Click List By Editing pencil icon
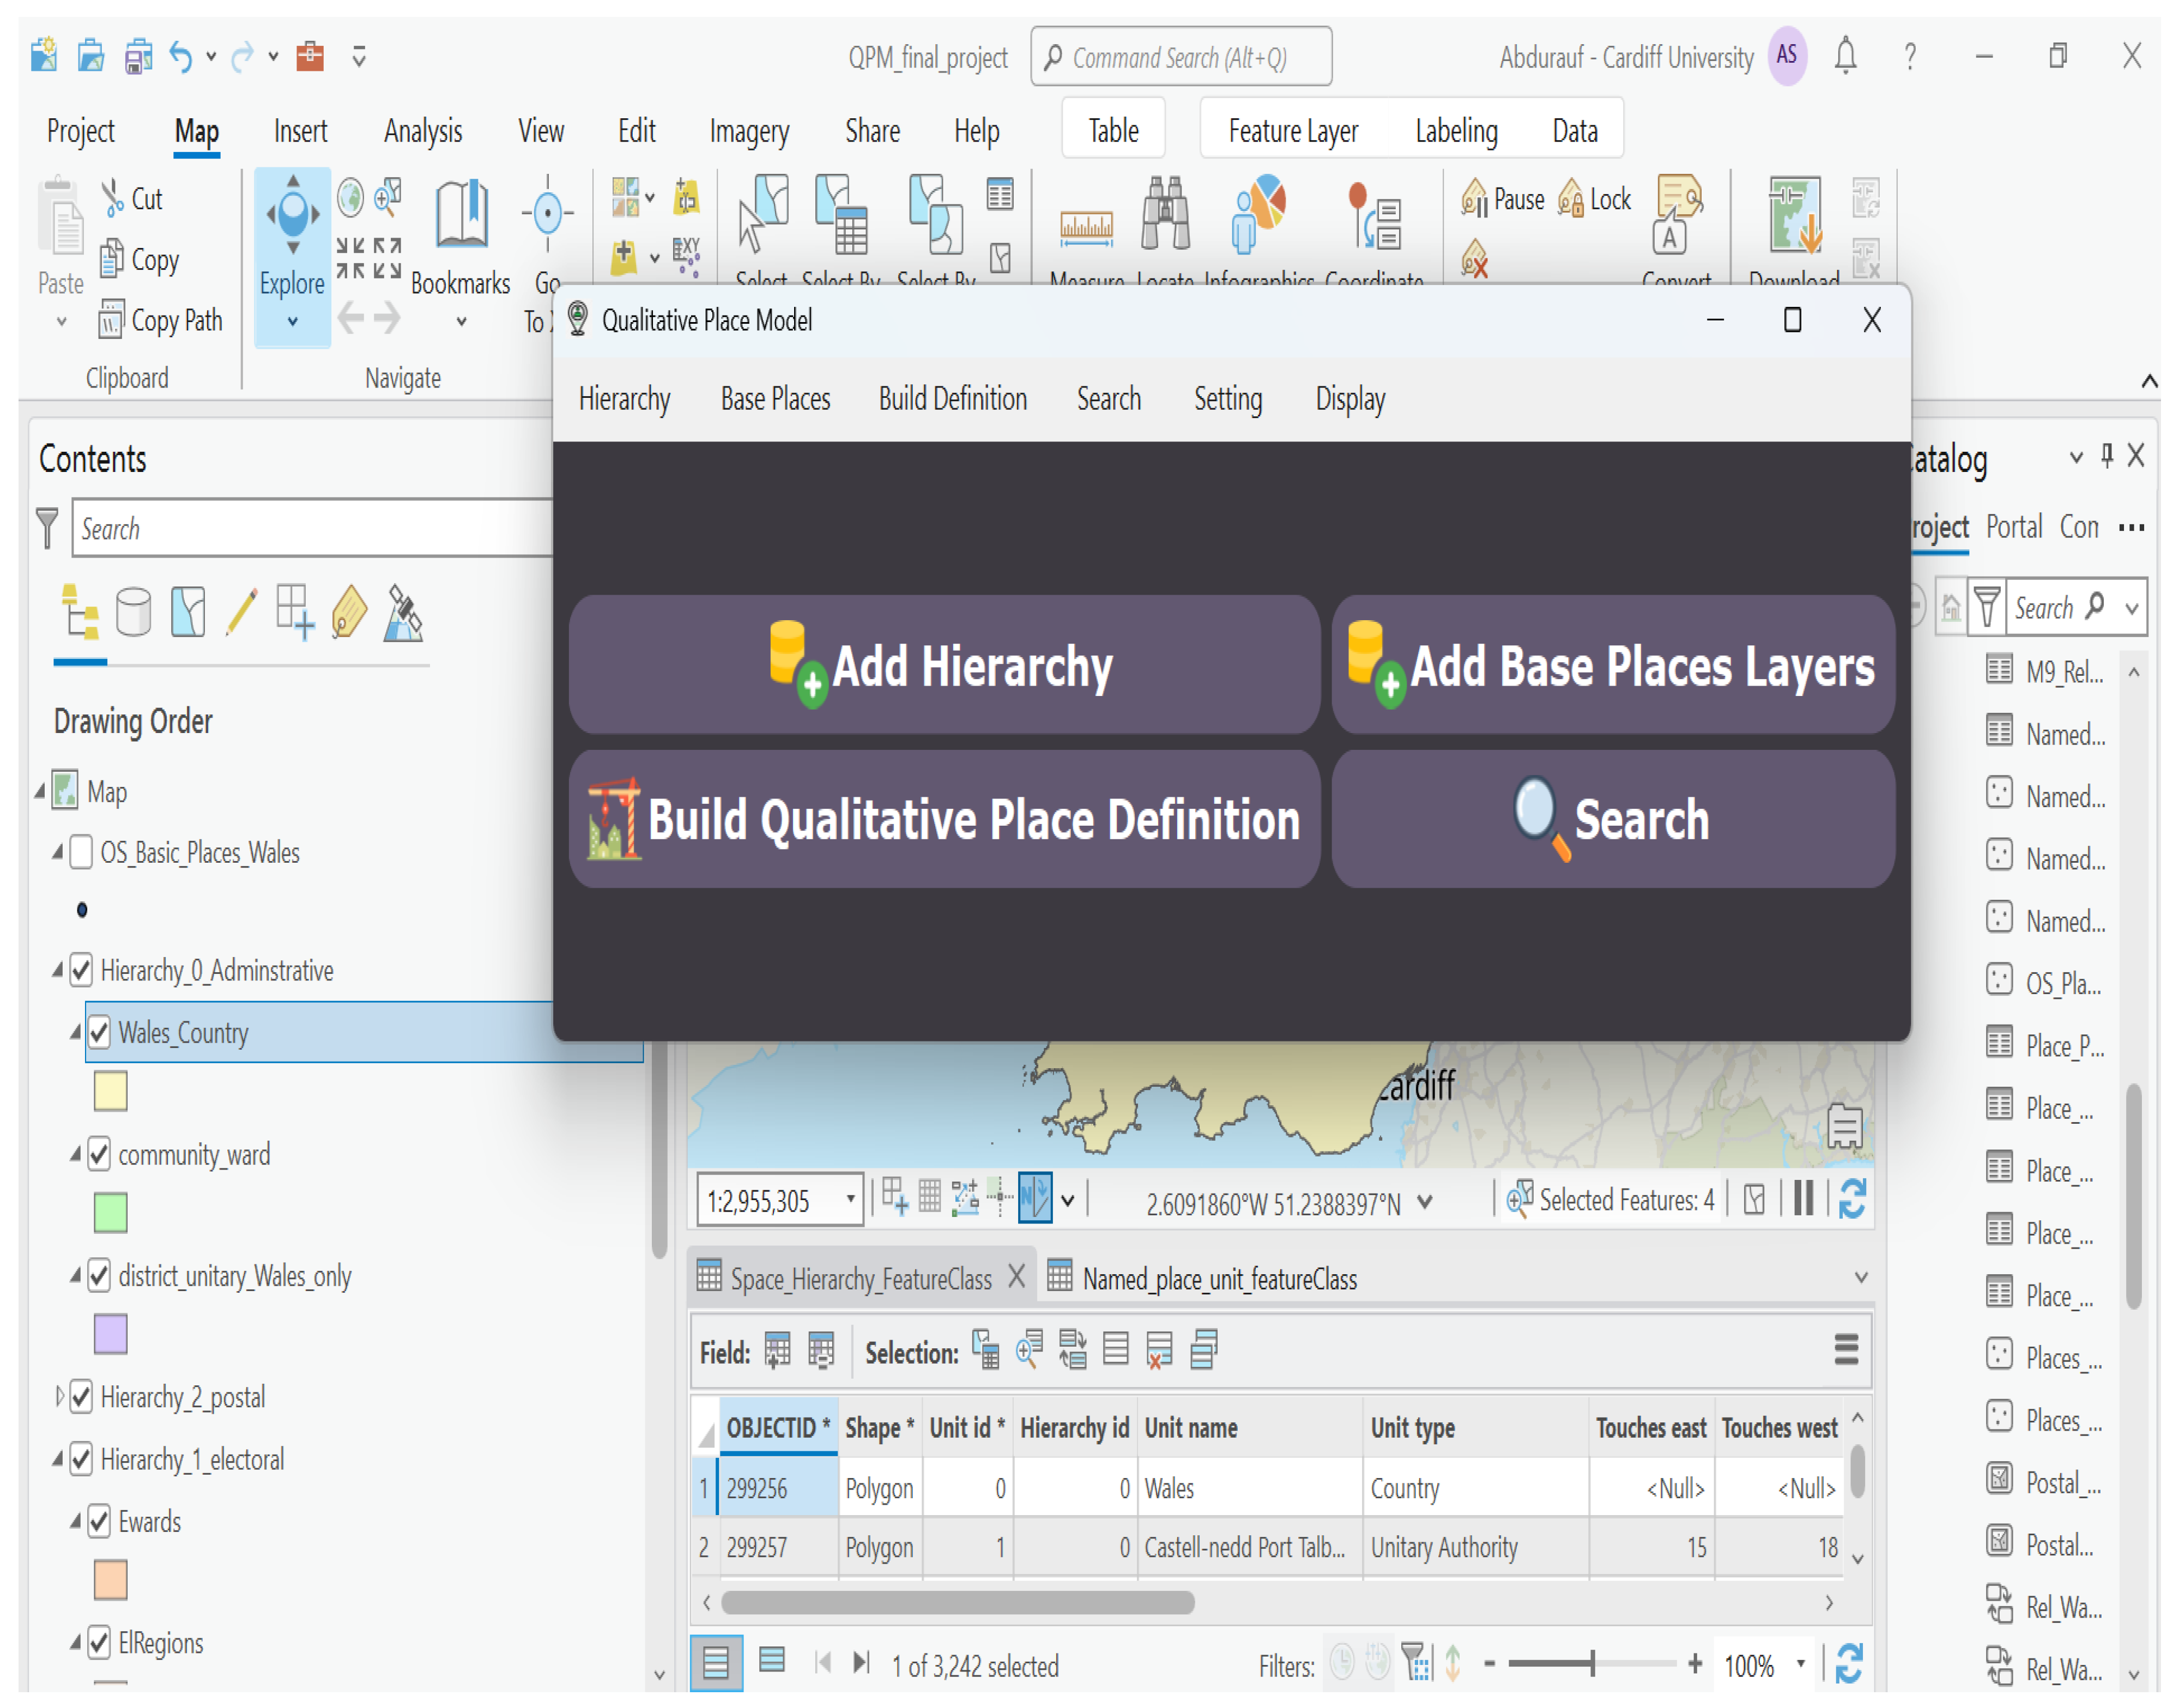This screenshot has height=1708, width=2179. coord(241,612)
